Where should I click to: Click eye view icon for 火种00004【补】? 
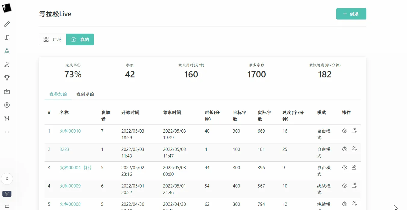[x=345, y=167]
